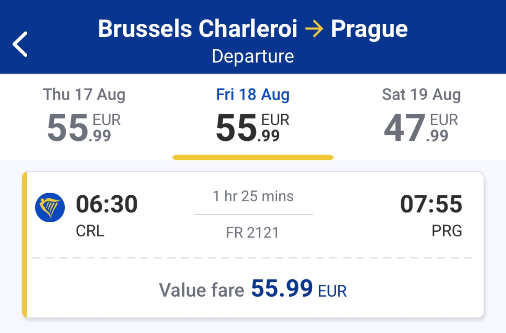Screen dimensions: 506x333
Task: Click the PRG airport code
Action: click(x=447, y=231)
